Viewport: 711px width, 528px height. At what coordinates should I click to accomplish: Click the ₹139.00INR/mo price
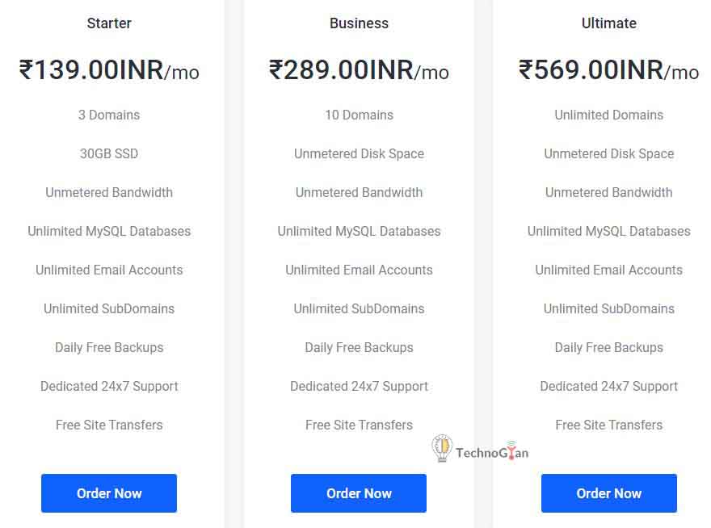(x=109, y=71)
